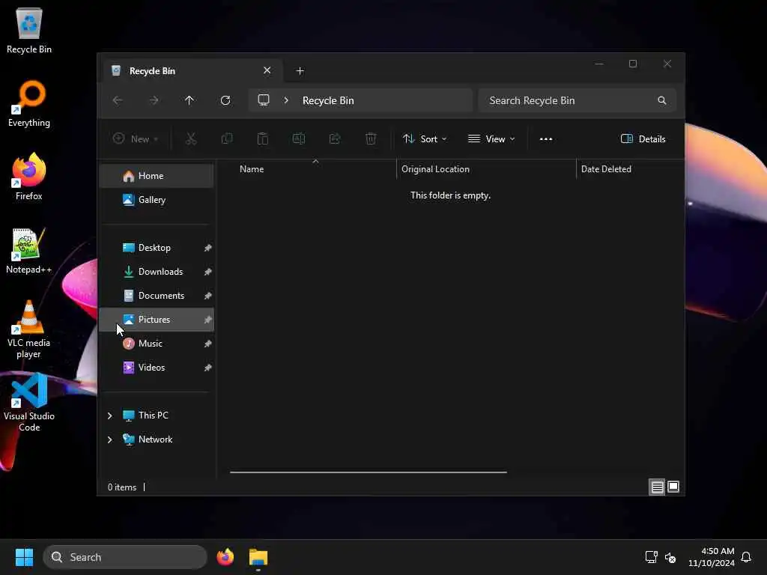
Task: Click the Search Recycle Bin field
Action: point(577,100)
